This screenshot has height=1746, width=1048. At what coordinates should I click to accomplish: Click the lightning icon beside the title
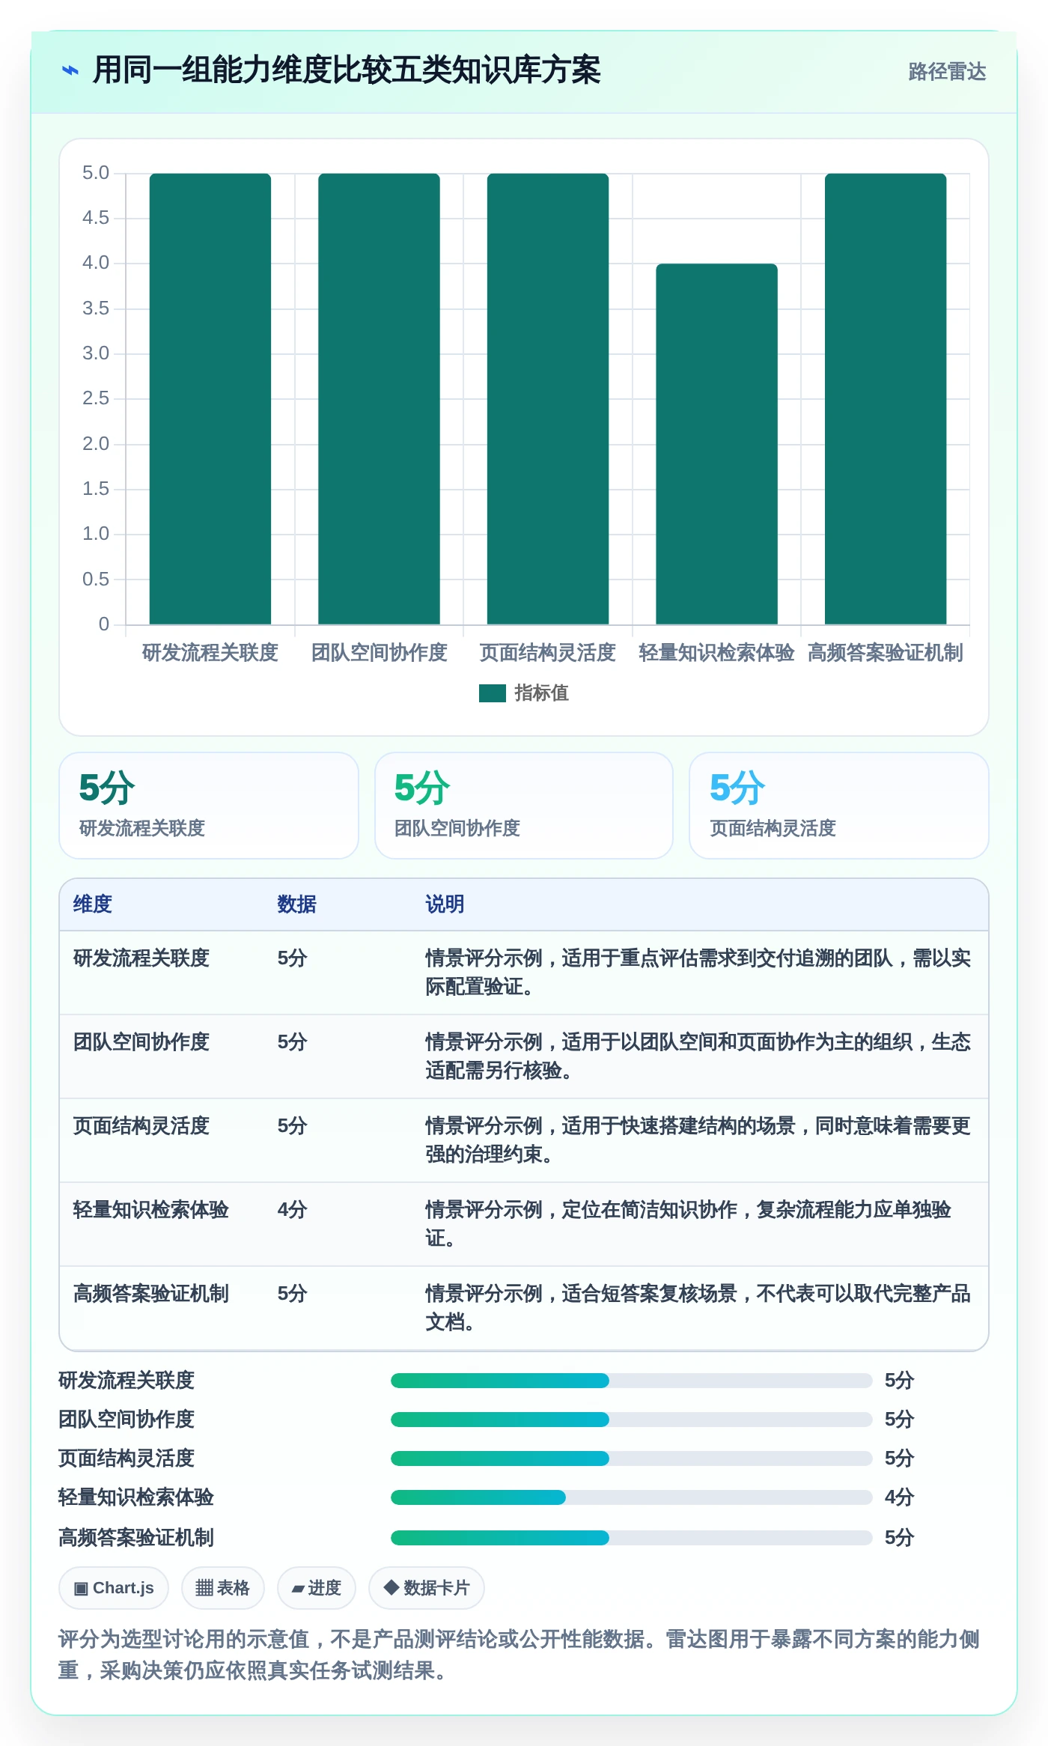coord(70,71)
